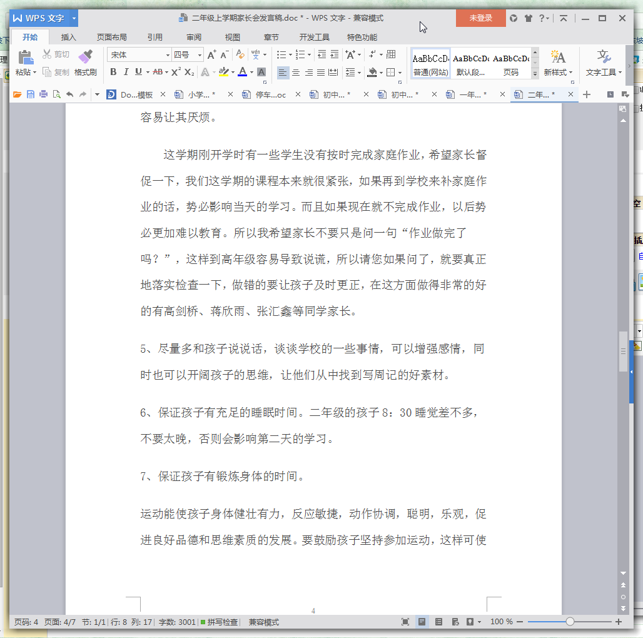This screenshot has height=638, width=643.
Task: Click the Cut (剪切) scissors button
Action: pos(56,54)
